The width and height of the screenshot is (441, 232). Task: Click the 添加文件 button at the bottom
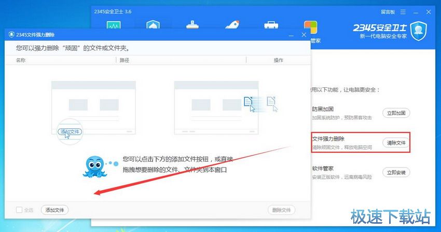coord(55,210)
